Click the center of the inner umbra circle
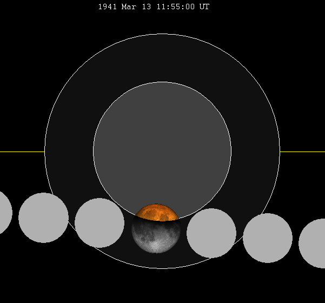 click(162, 151)
